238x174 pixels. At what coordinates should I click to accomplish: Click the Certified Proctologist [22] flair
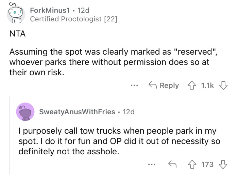[73, 19]
